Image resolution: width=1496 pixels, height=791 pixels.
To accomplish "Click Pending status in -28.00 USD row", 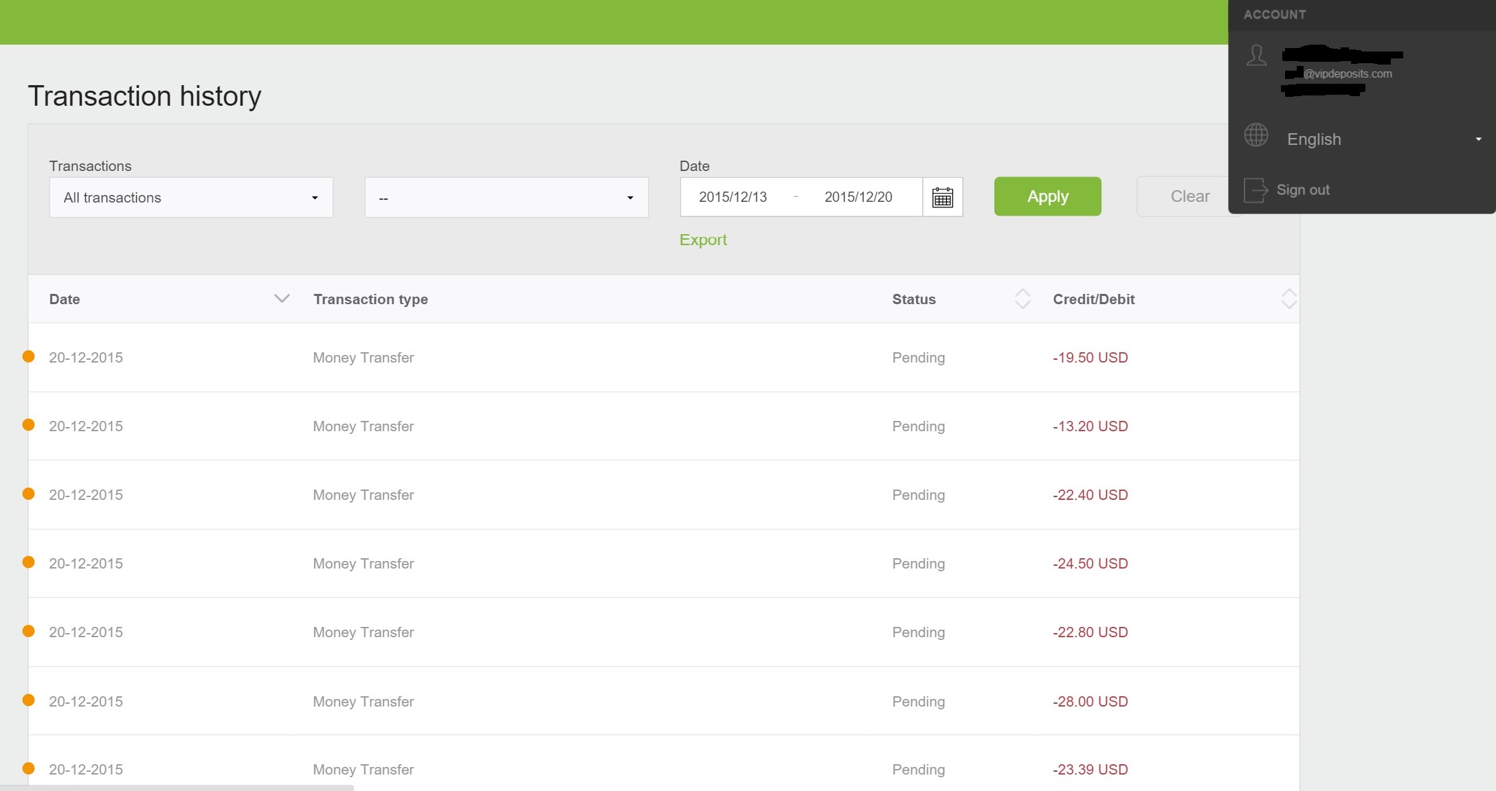I will 918,702.
